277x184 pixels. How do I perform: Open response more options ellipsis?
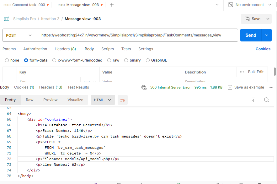pos(271,87)
